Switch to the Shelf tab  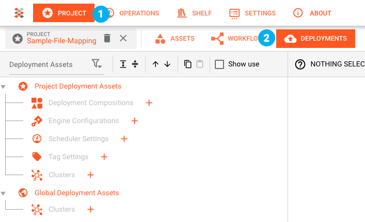[x=194, y=13]
